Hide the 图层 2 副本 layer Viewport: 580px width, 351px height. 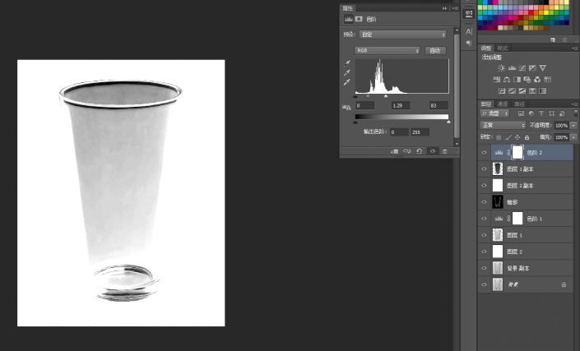coord(485,186)
